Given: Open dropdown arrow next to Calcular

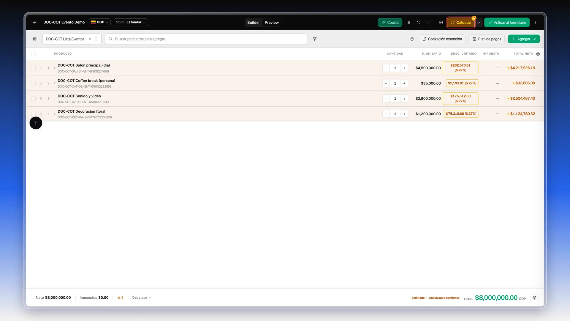Looking at the screenshot, I should (479, 23).
